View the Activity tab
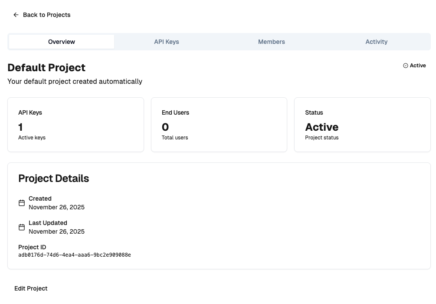 pos(376,41)
